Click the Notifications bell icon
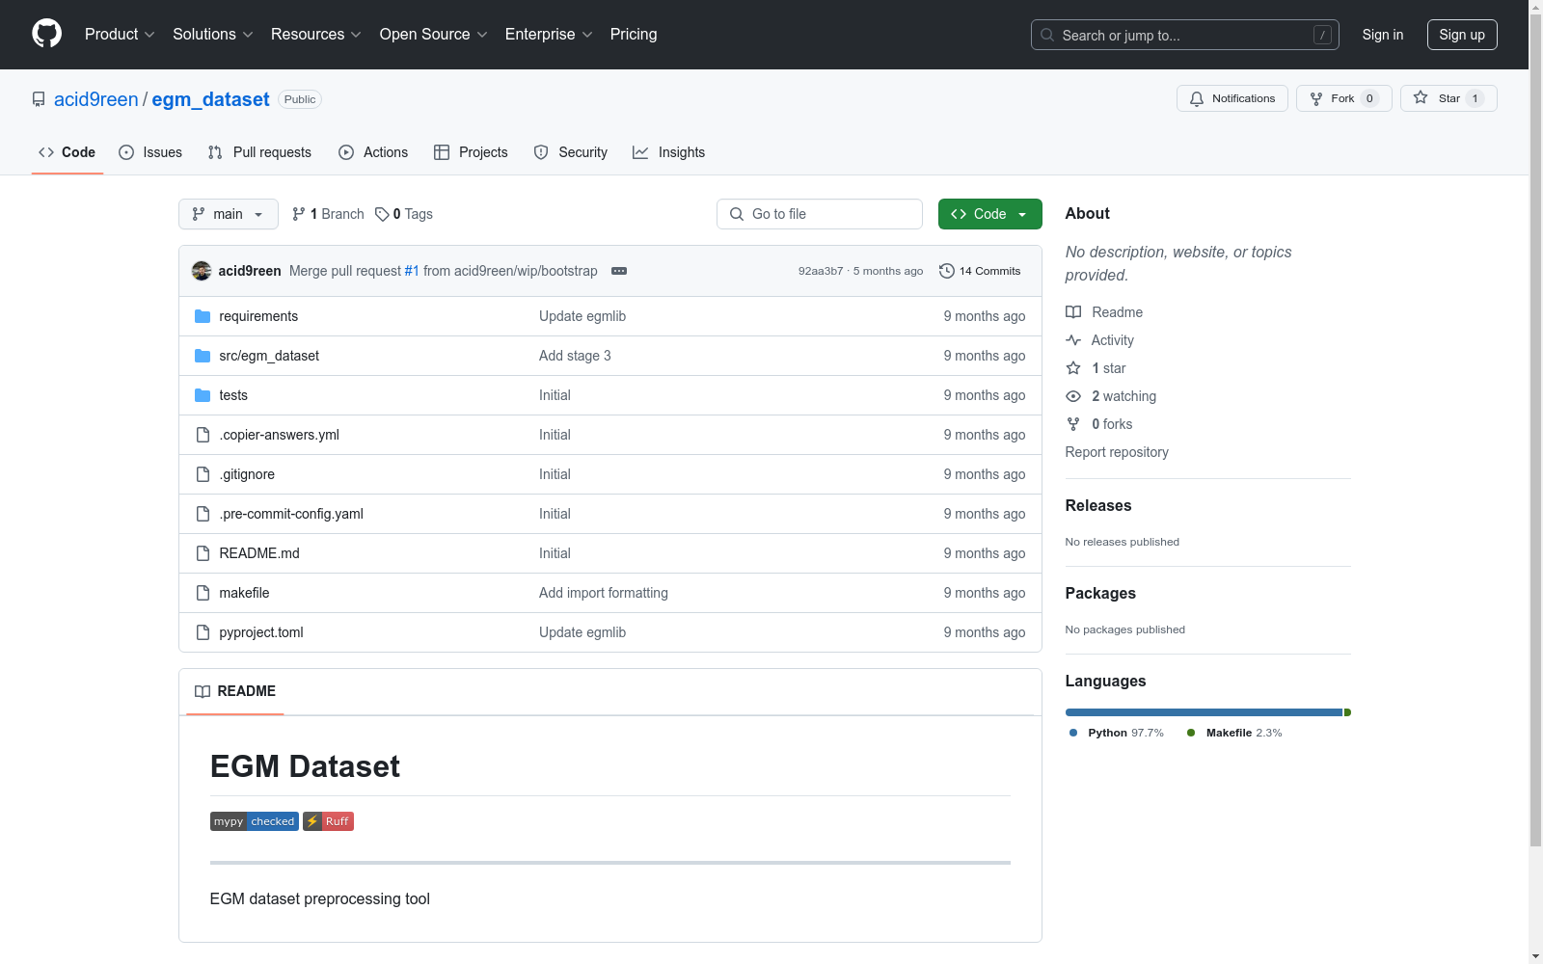 tap(1197, 98)
